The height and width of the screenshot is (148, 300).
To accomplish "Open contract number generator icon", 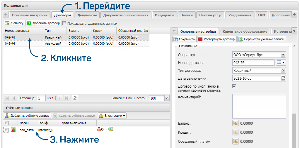I will click(x=279, y=62).
